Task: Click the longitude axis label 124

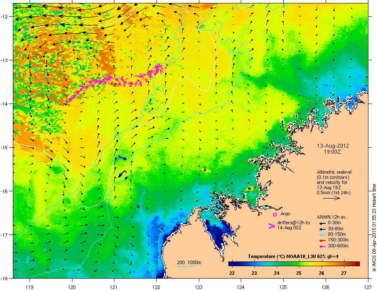Action: pos(241,287)
